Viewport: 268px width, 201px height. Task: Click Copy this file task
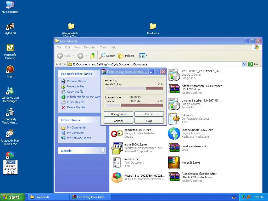tap(72, 92)
